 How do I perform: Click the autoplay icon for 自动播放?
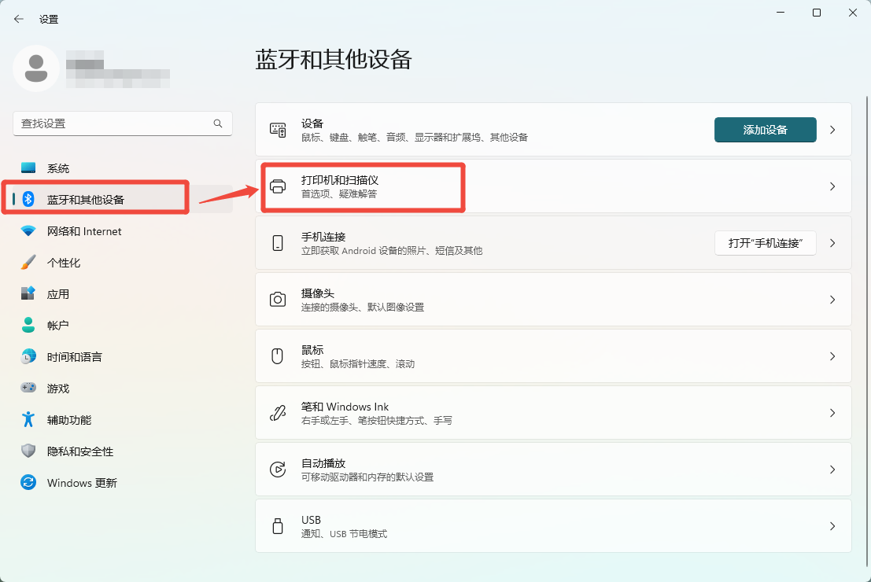pos(278,470)
